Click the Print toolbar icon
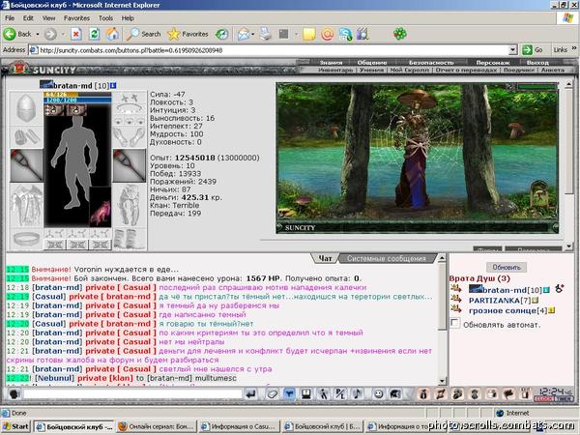580x435 pixels. pos(265,34)
